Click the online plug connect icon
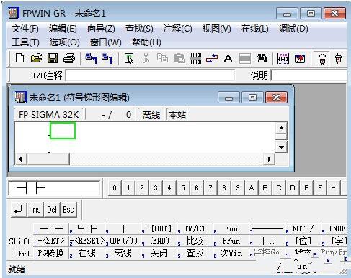Image resolution: width=351 pixels, height=278 pixels. (x=322, y=59)
